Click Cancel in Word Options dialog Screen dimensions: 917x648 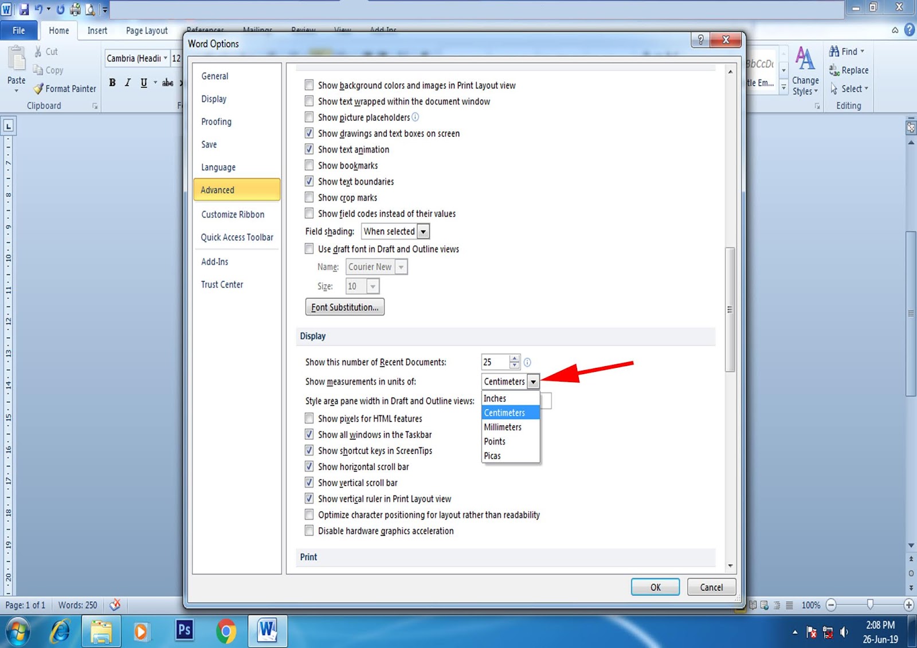tap(711, 587)
